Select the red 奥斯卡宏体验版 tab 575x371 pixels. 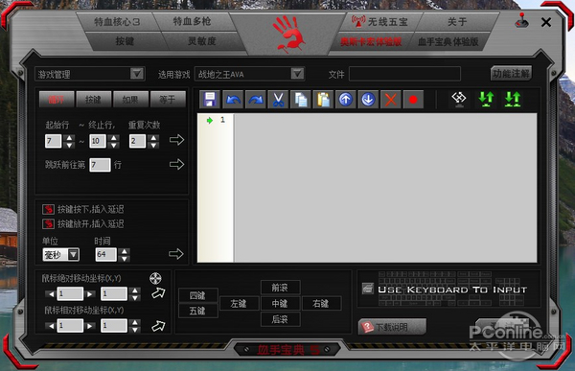(x=371, y=42)
